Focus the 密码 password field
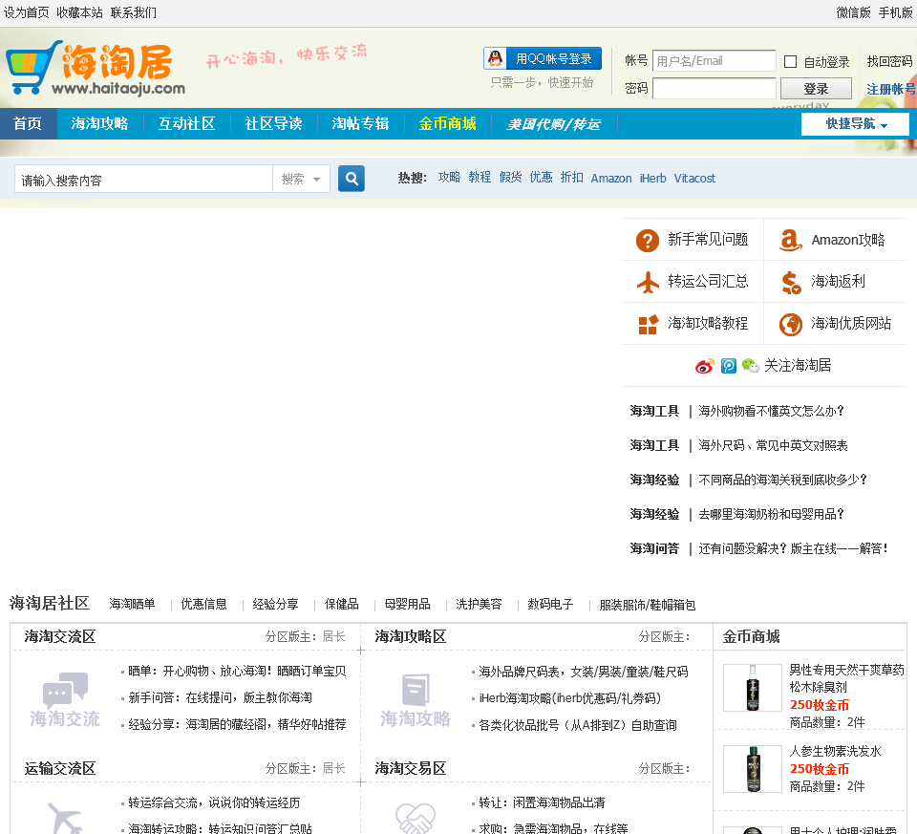 tap(714, 88)
